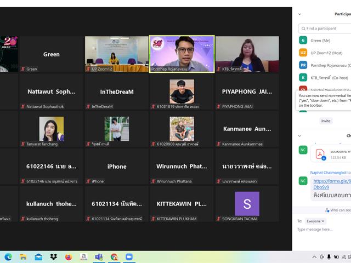Collapse the Participants panel chevron

tap(299, 14)
